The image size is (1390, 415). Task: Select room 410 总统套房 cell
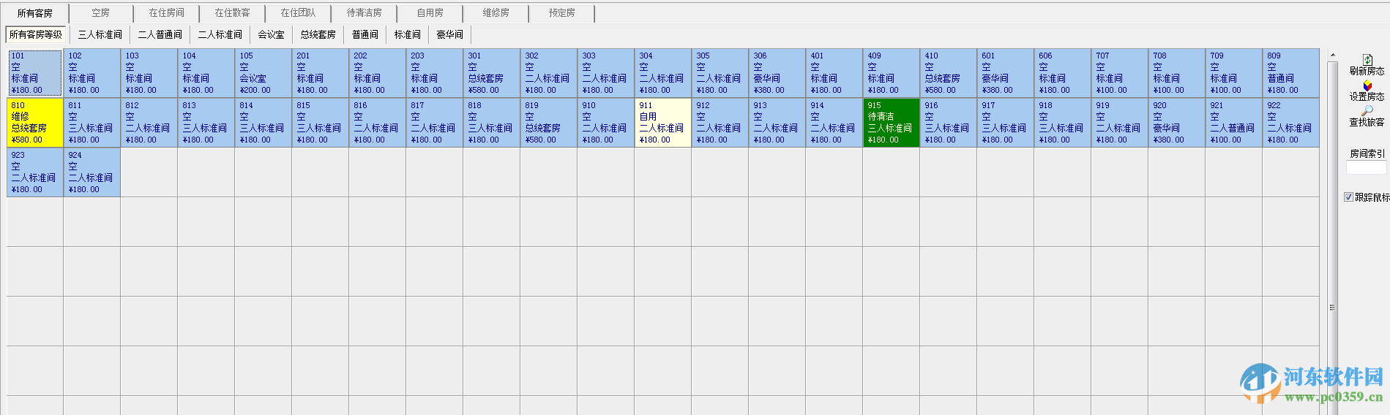pos(949,73)
